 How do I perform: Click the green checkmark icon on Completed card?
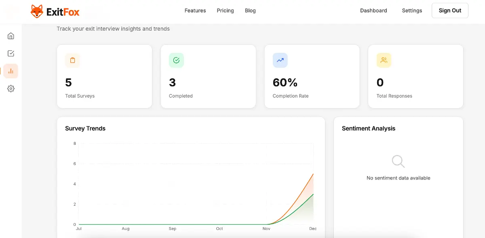(176, 60)
